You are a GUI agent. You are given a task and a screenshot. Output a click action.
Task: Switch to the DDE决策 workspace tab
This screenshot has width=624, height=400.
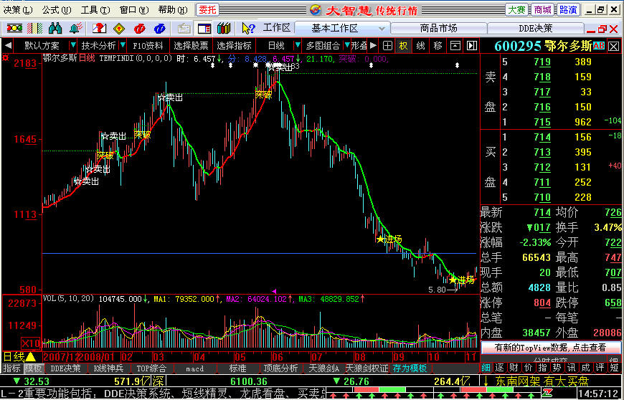point(536,28)
